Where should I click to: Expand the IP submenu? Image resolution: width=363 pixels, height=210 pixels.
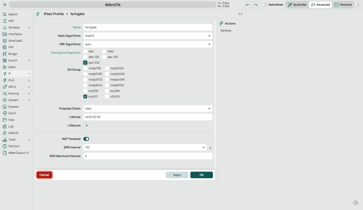pyautogui.click(x=29, y=74)
